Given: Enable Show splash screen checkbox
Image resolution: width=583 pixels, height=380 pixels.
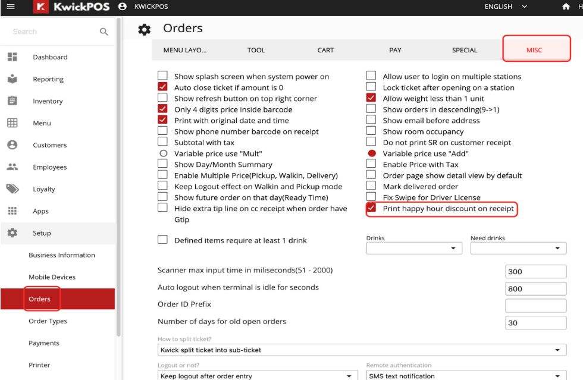Looking at the screenshot, I should tap(162, 76).
